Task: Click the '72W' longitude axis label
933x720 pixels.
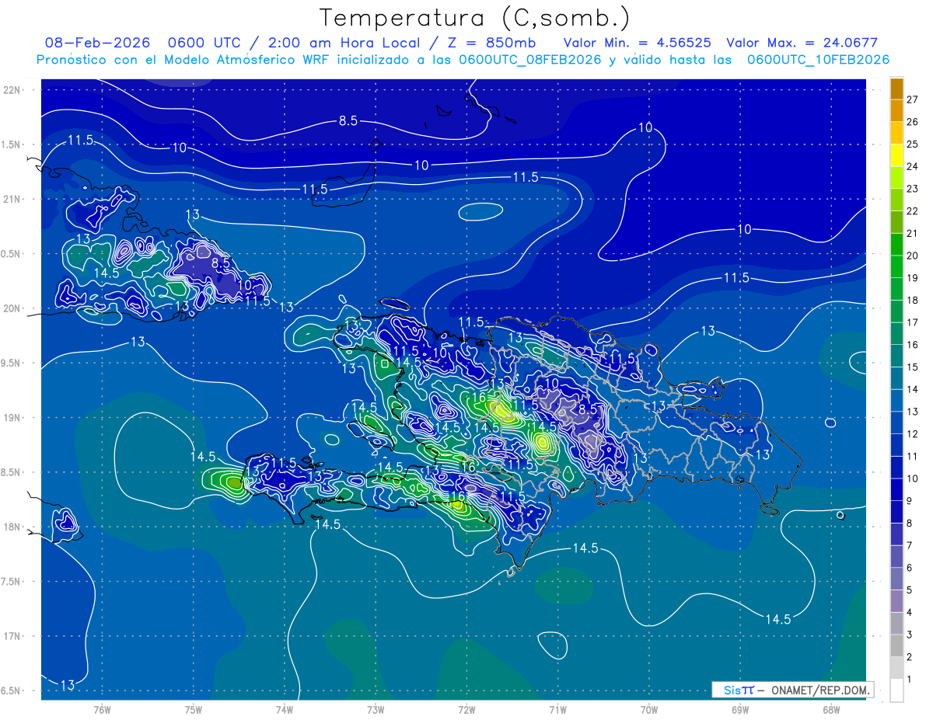Action: pyautogui.click(x=466, y=709)
